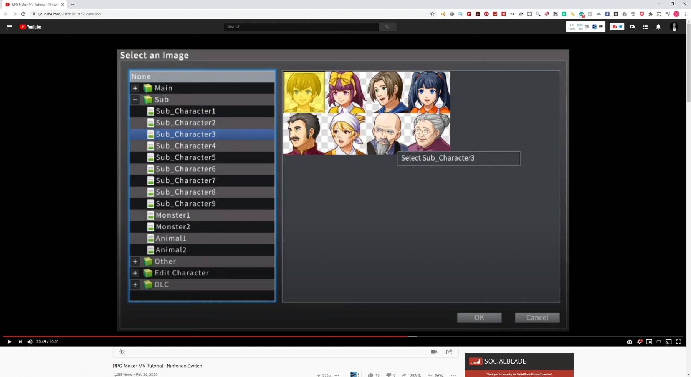Select Sub_Character8 in the list
Viewport: 691px width, 377px height.
tap(202, 192)
